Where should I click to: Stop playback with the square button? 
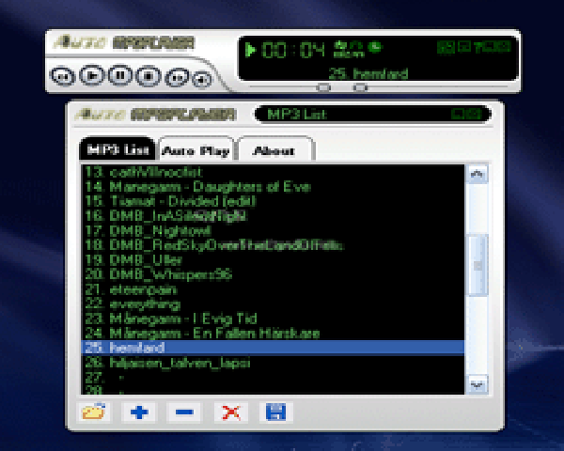[x=149, y=75]
